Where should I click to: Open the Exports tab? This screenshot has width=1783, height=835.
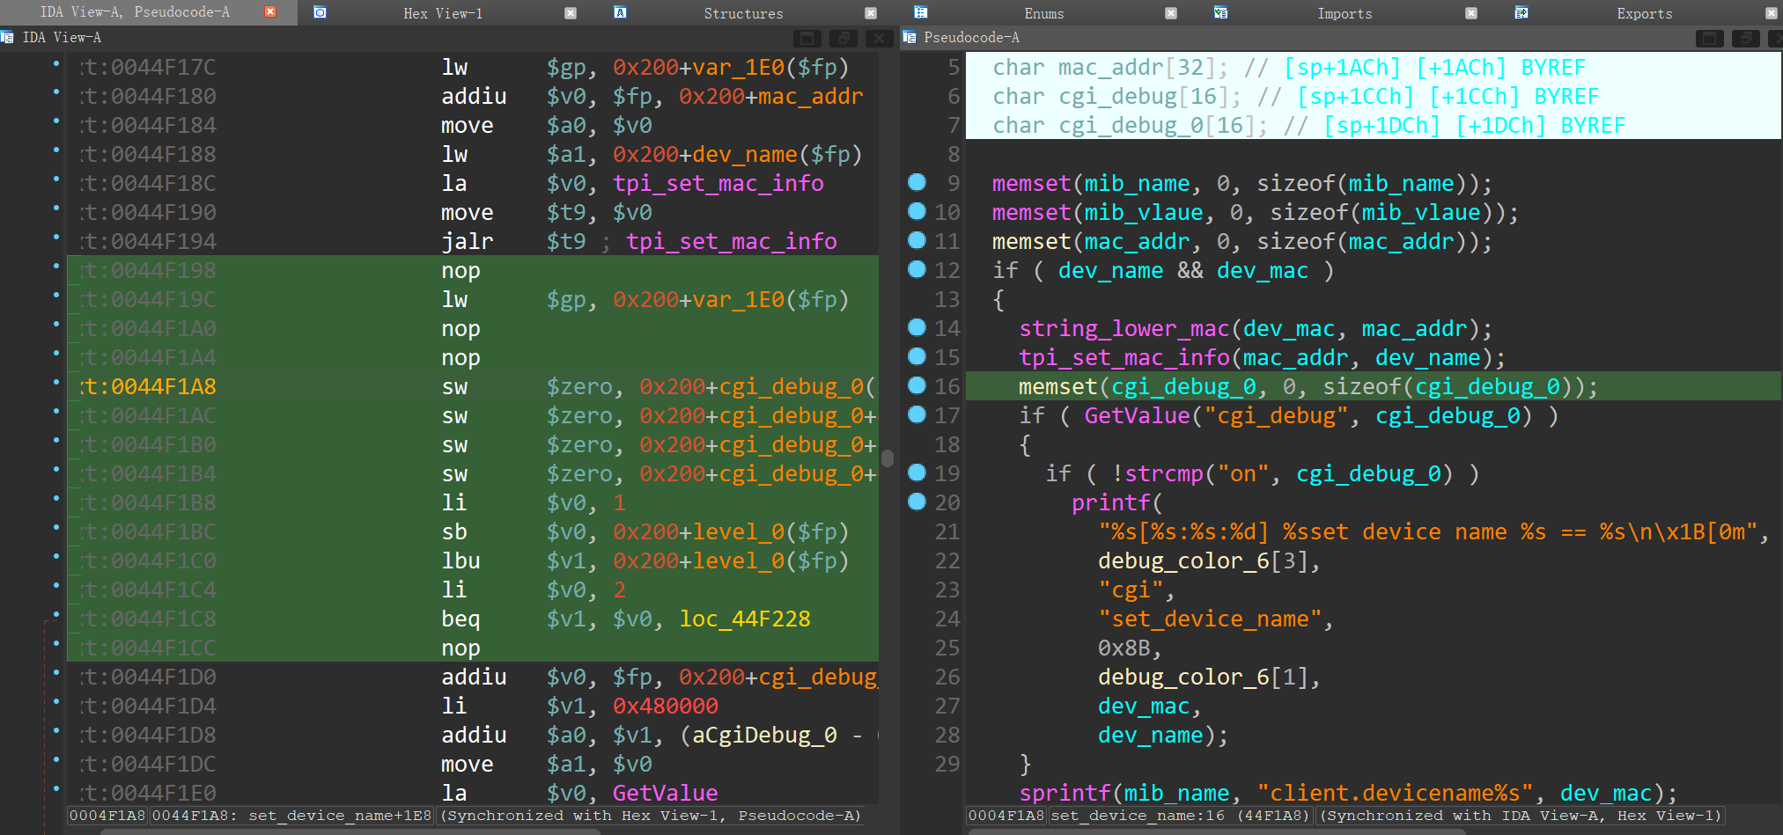coord(1645,13)
